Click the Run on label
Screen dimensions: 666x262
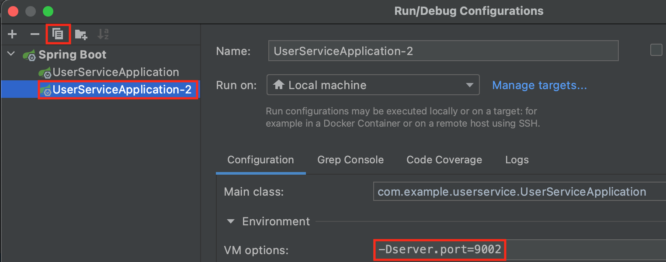(236, 85)
